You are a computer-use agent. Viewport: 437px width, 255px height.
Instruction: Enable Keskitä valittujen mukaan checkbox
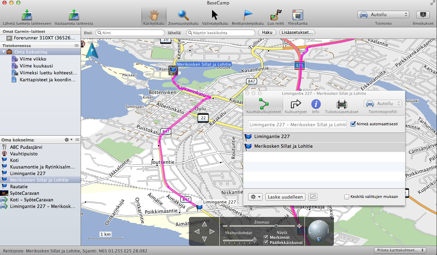pos(347,197)
